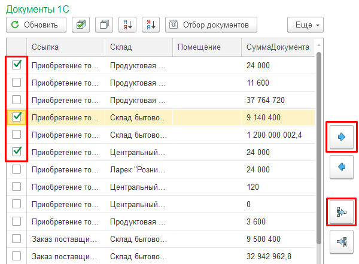The image size is (359, 264).
Task: Click the scroll-up arrow of the table
Action: [x=319, y=45]
